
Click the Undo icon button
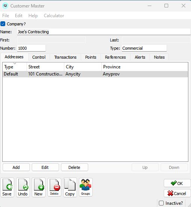pos(23,187)
